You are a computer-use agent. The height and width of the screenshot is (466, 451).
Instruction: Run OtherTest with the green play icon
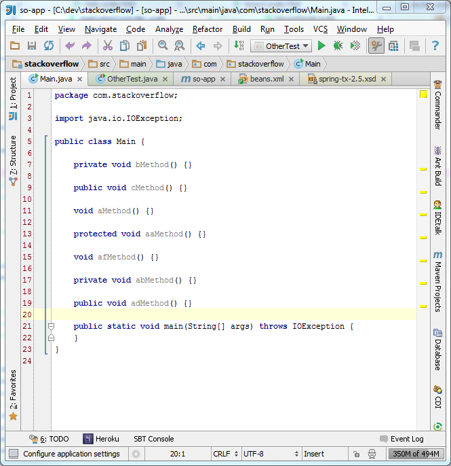click(321, 46)
